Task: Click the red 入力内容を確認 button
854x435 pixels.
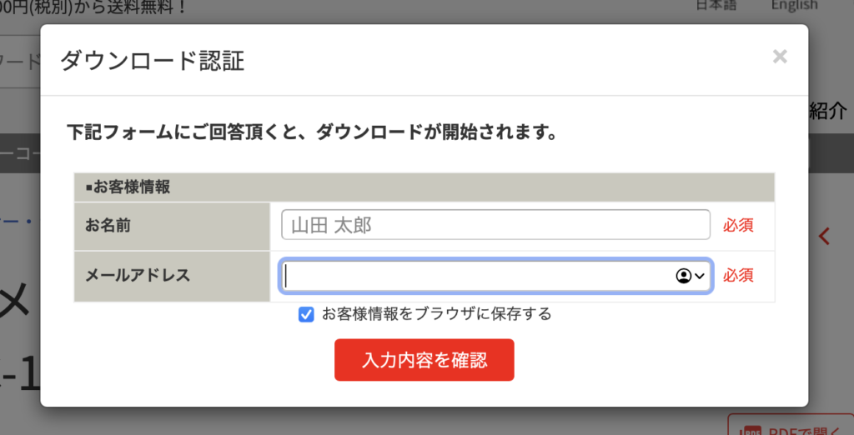Action: (x=424, y=360)
